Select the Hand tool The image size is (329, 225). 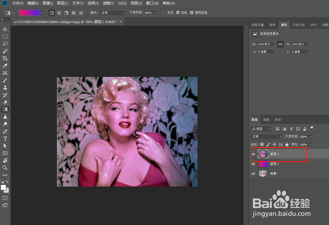(5, 160)
